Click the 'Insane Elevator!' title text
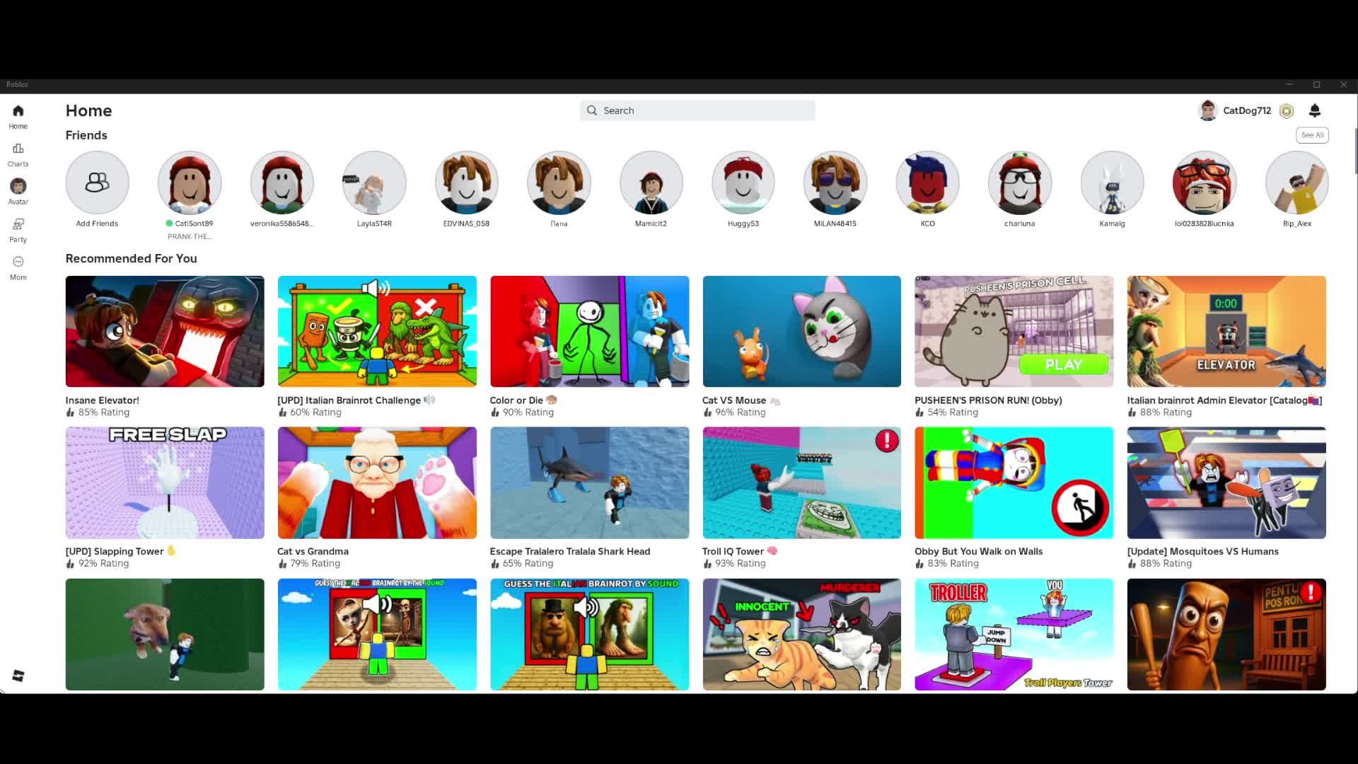Image resolution: width=1358 pixels, height=764 pixels. coord(103,400)
